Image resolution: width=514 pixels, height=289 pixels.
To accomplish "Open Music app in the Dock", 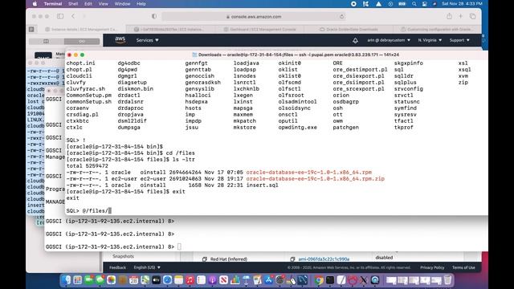I will [190, 280].
